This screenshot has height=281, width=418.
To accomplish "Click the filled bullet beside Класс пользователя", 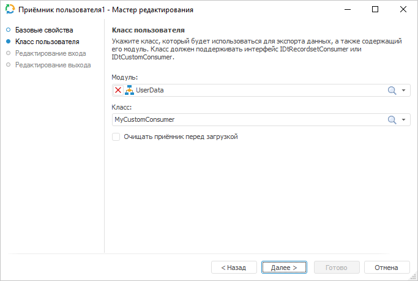I will click(x=8, y=42).
